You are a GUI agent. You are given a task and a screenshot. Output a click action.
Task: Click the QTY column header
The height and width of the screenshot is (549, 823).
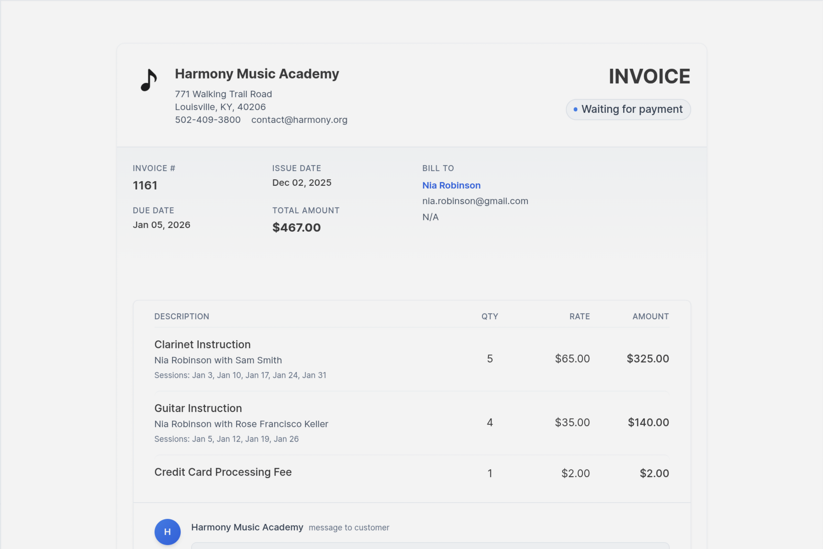(489, 316)
